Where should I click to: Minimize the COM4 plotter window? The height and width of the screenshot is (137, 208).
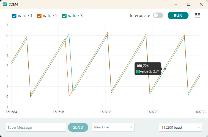pyautogui.click(x=176, y=4)
